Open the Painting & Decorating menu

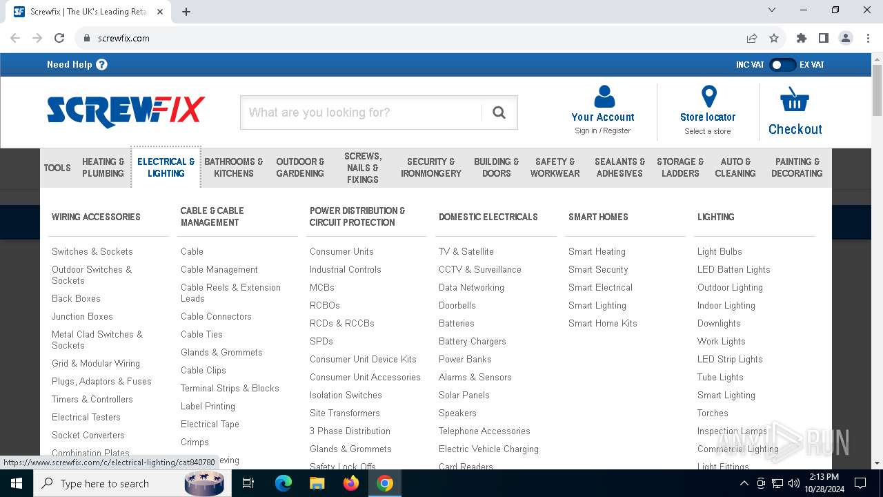pos(797,168)
